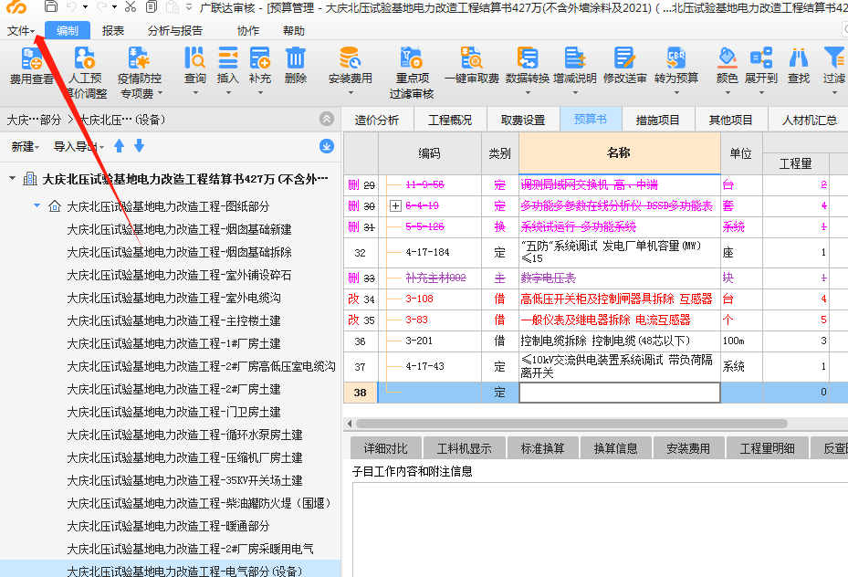Image resolution: width=848 pixels, height=577 pixels.
Task: Switch to the 工程概况 tab
Action: click(450, 120)
